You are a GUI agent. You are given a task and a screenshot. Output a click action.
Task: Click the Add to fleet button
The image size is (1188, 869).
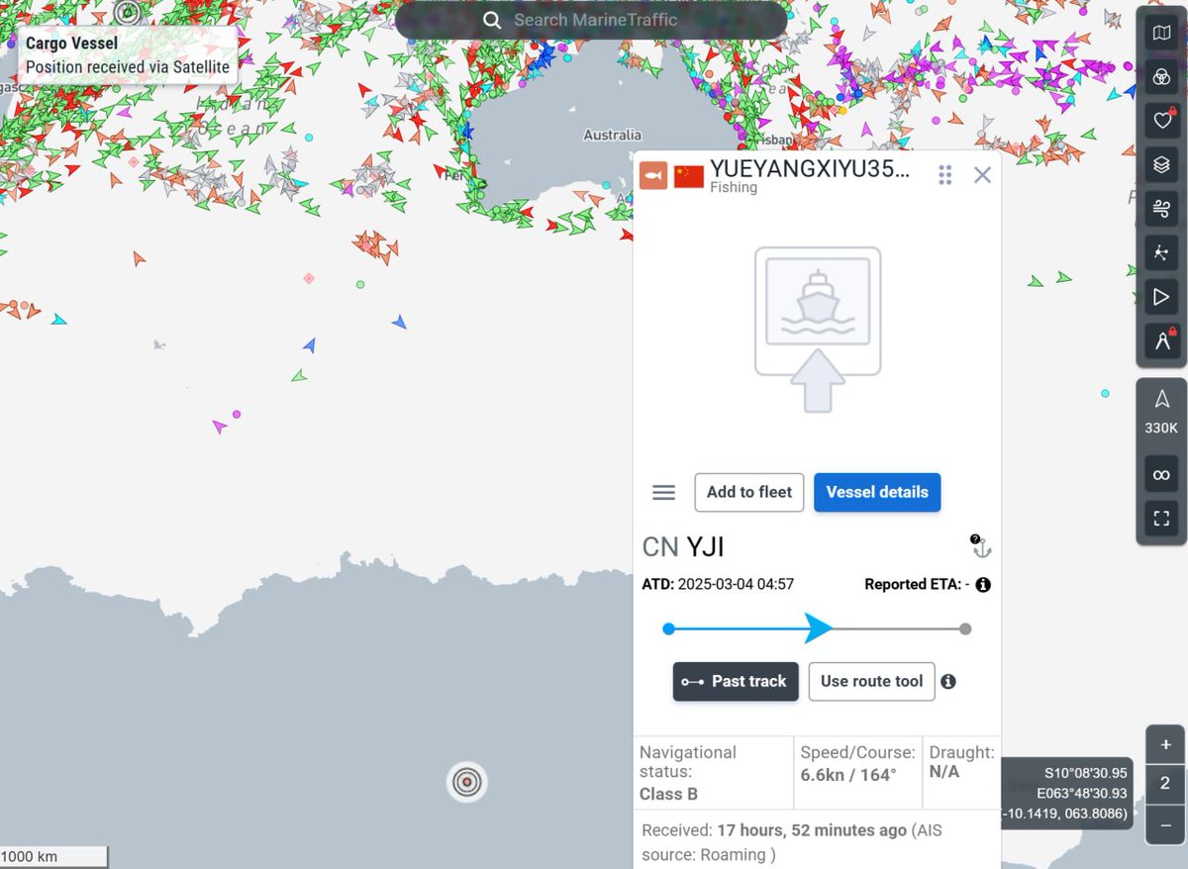[x=749, y=492]
